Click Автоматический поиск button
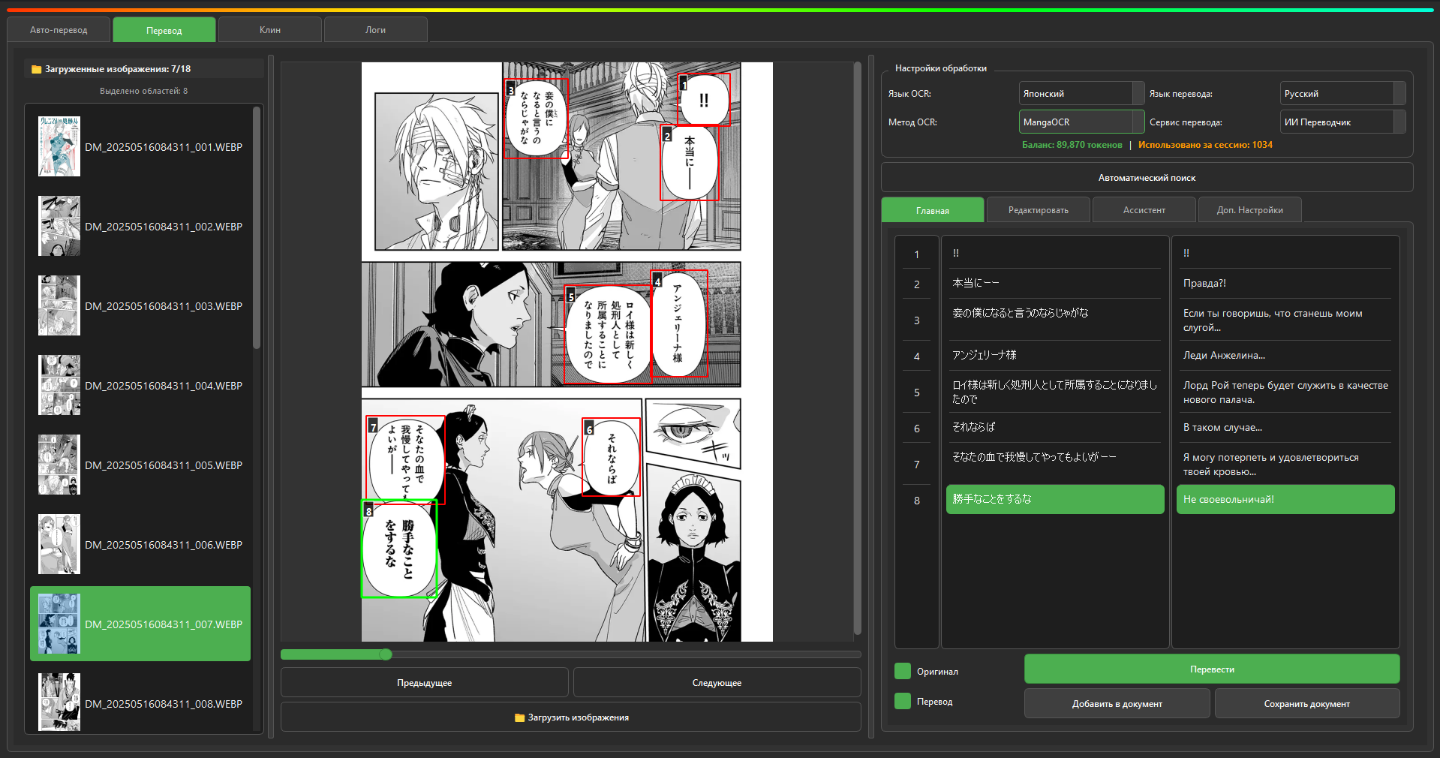Screen dimensions: 1440x758 (x=1147, y=178)
